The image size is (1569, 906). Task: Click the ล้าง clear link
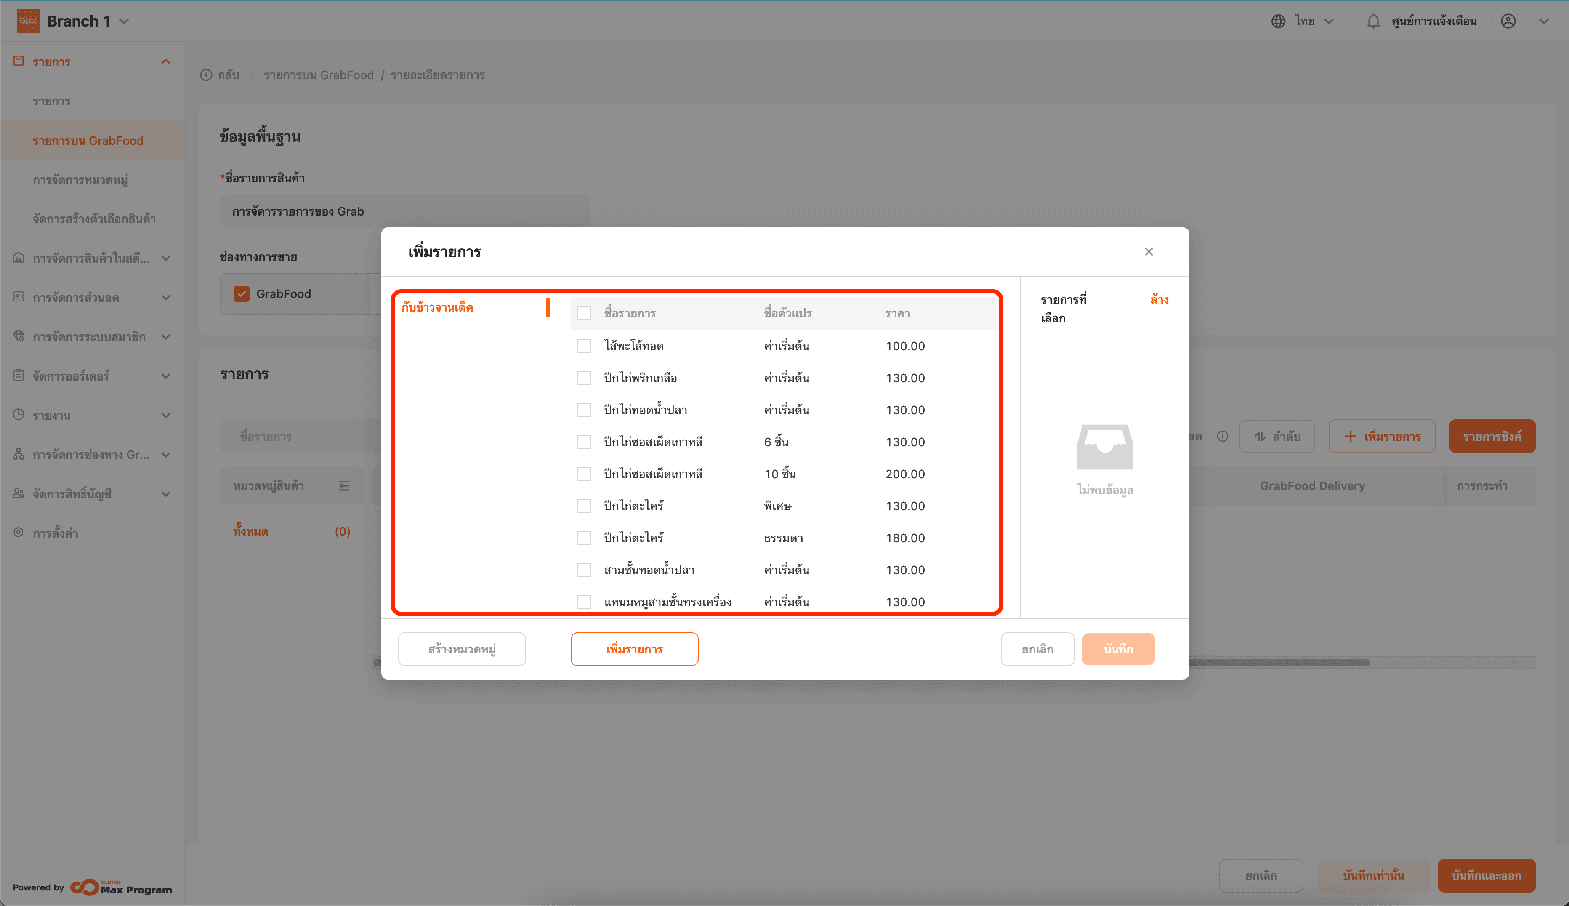[1159, 300]
